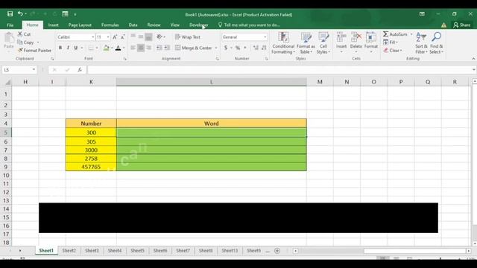Open the font name Calibri dropdown
The image size is (477, 268).
pyautogui.click(x=92, y=37)
